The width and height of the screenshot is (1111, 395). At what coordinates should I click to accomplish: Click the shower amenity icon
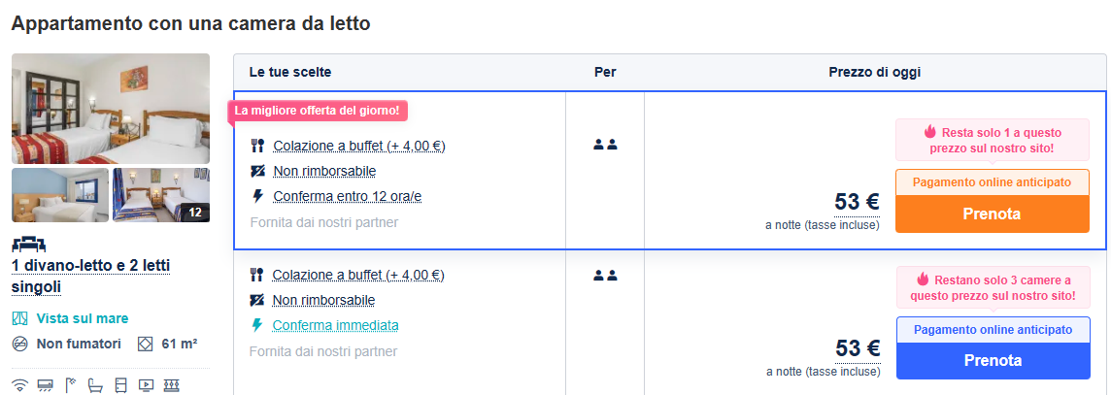70,384
